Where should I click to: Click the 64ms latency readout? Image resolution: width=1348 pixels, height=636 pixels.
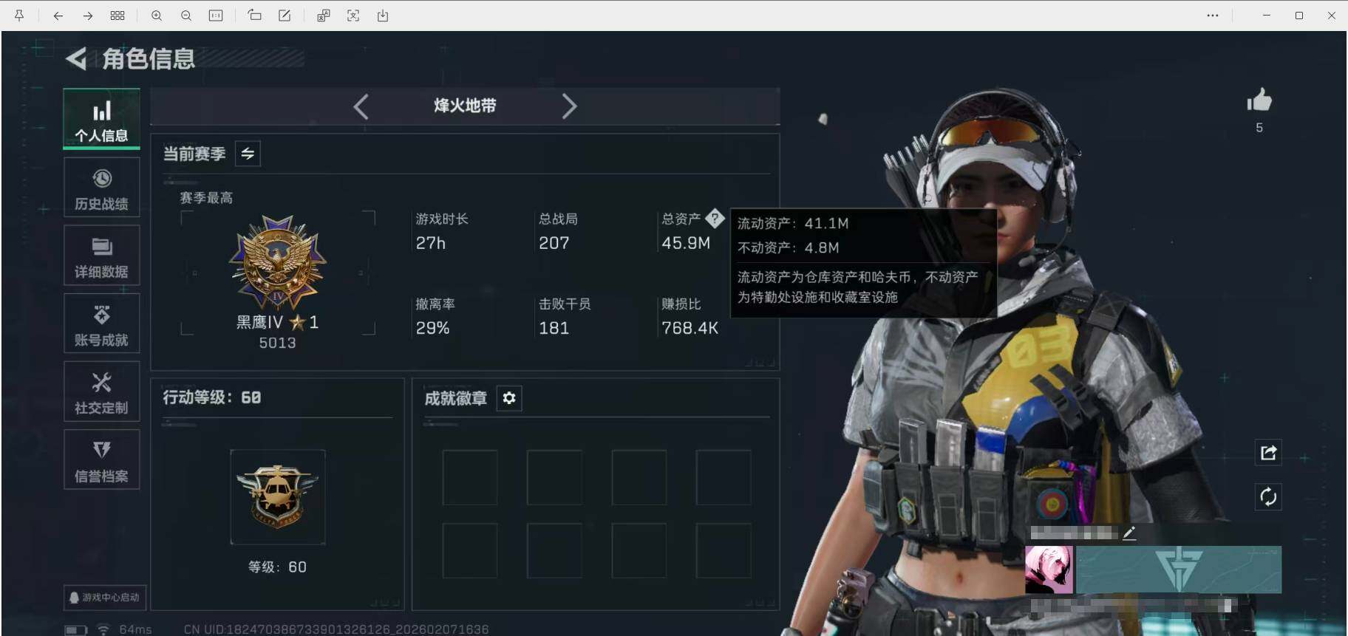coord(135,630)
